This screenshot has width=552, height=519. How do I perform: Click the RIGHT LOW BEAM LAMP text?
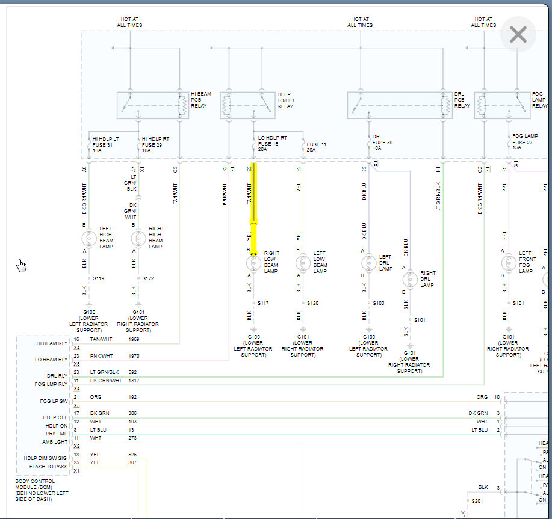tap(271, 262)
